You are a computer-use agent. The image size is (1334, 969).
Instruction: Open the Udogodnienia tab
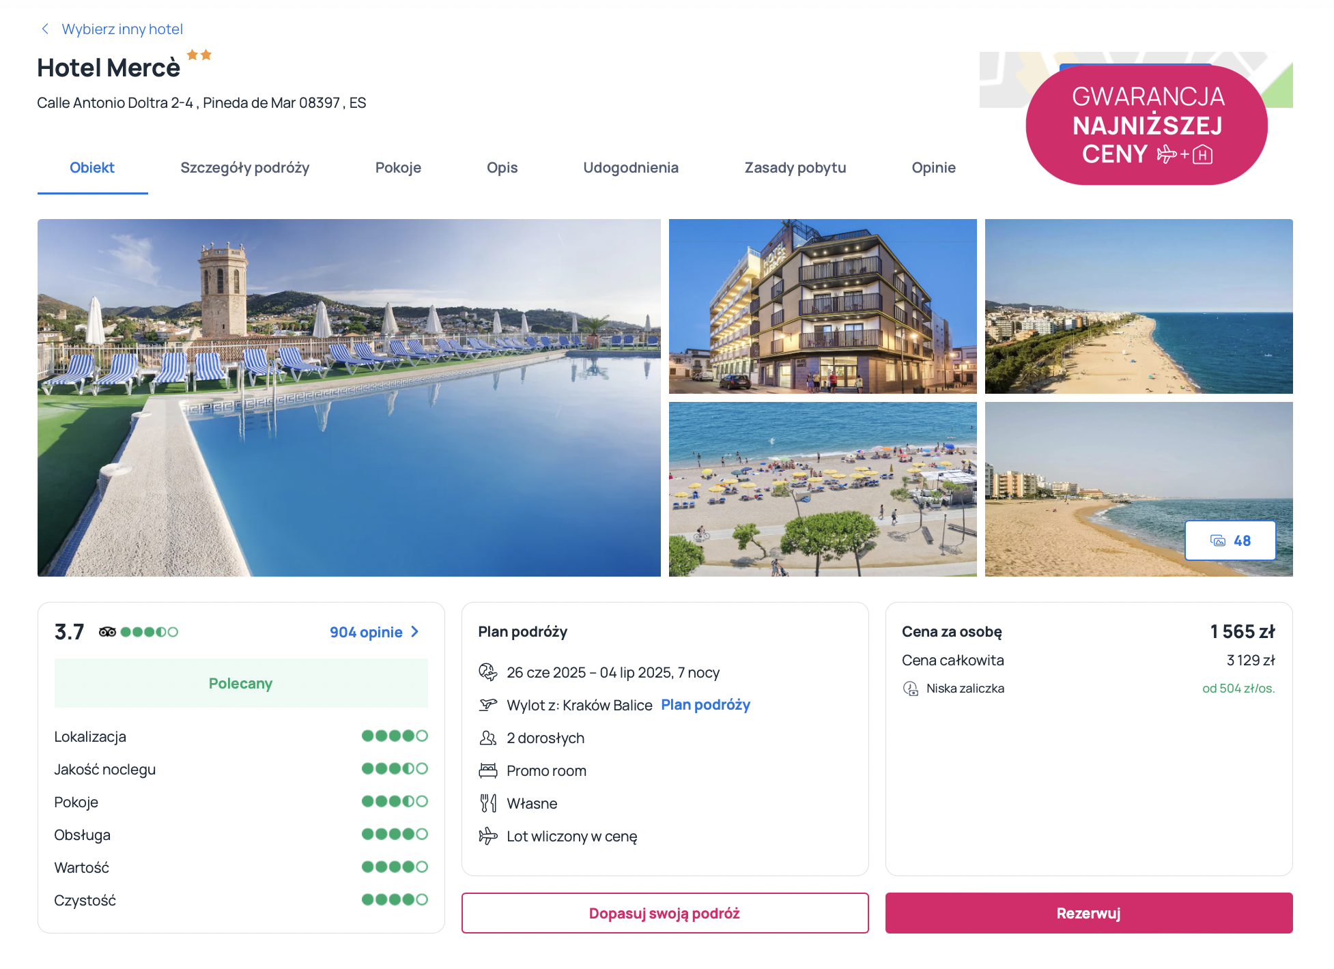pos(631,168)
